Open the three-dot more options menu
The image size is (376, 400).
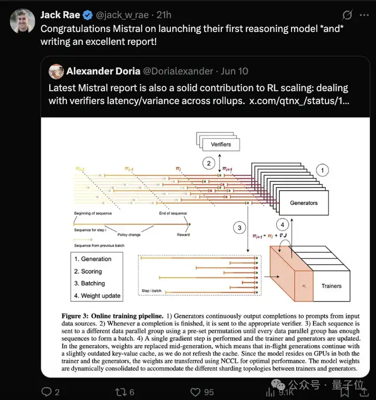[364, 15]
